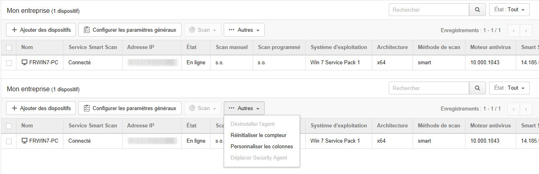Click the search magnifier icon in the lower panel
Viewport: 539px width, 174px height.
[477, 88]
